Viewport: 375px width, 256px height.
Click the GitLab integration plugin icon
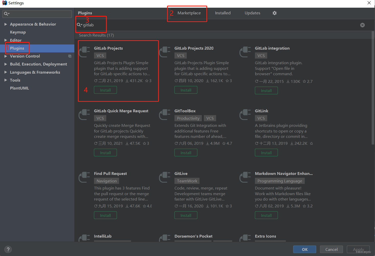[x=245, y=52]
